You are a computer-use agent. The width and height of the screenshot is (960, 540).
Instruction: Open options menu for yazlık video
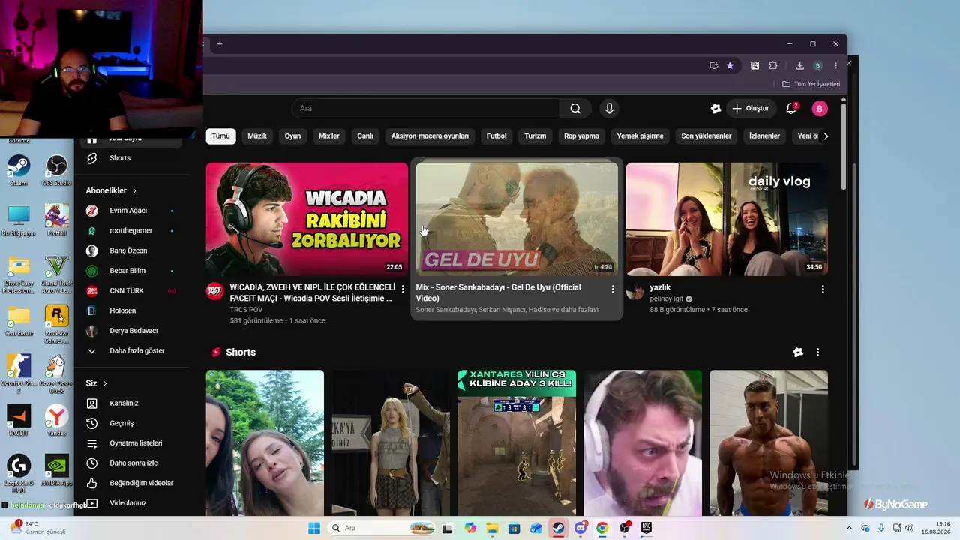click(823, 289)
